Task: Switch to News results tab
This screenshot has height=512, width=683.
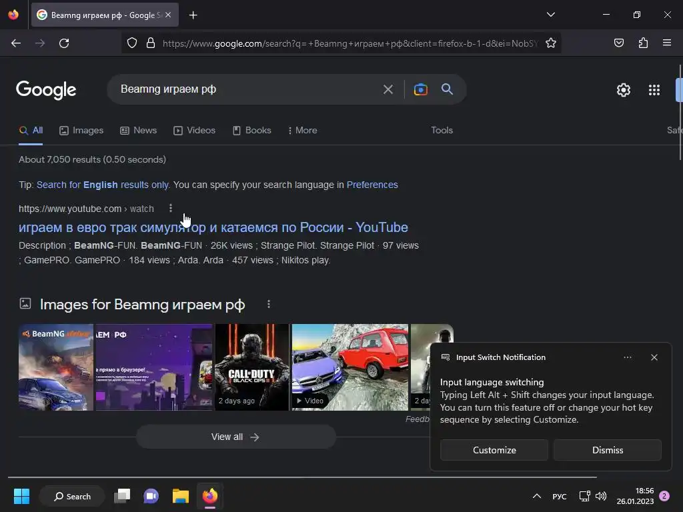Action: click(139, 130)
